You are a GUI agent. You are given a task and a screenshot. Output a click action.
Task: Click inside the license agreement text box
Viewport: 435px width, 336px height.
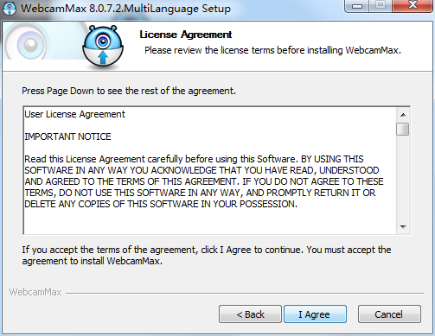pyautogui.click(x=210, y=170)
